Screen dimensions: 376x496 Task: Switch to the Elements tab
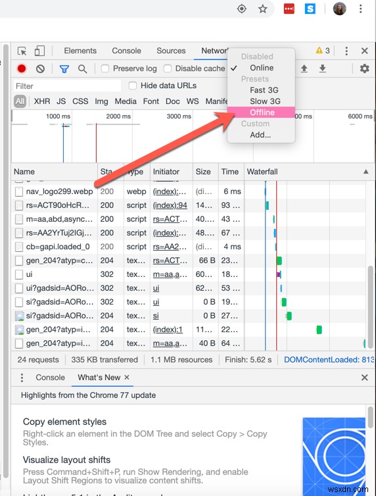(80, 51)
